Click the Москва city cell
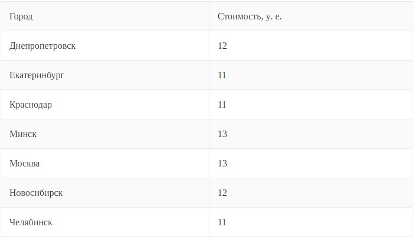 [25, 164]
